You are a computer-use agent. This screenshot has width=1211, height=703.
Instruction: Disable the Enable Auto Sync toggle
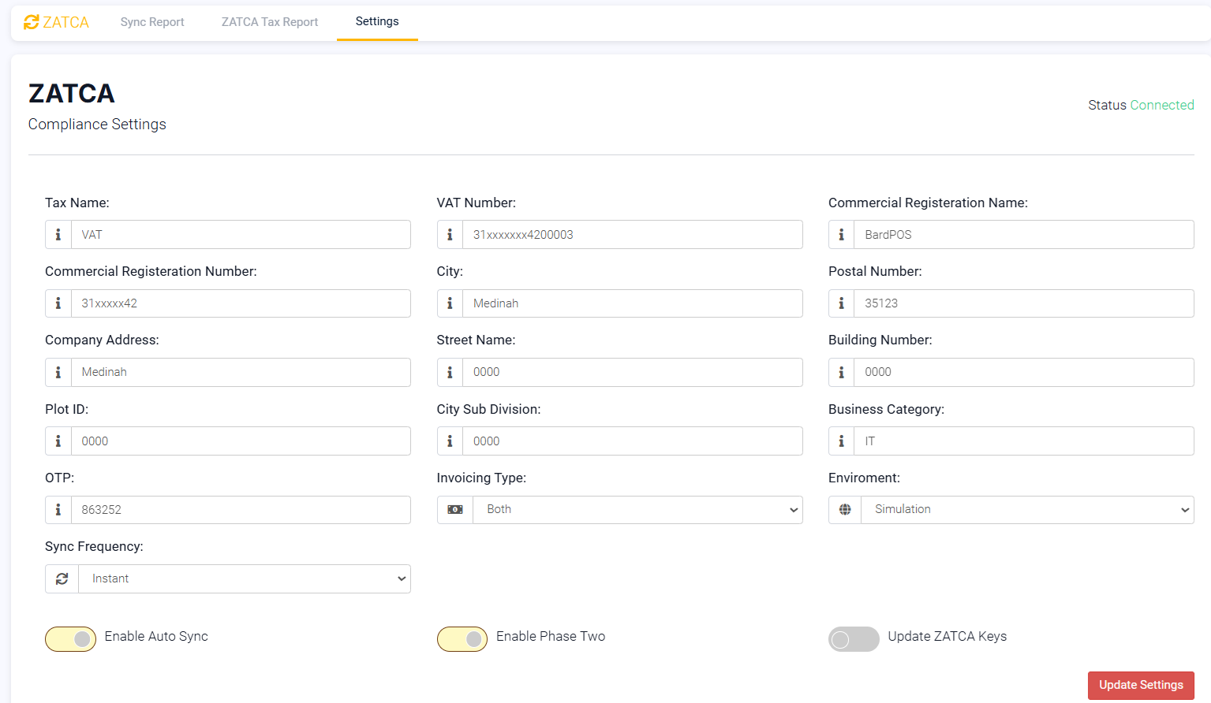pos(70,639)
